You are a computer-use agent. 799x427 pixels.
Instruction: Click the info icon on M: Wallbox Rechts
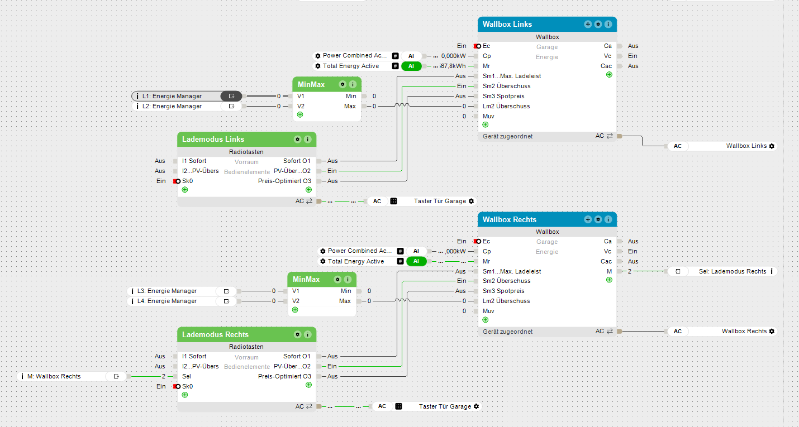[22, 376]
